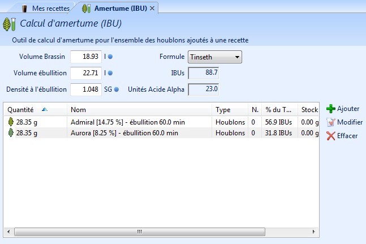Image resolution: width=366 pixels, height=244 pixels.
Task: Click the horizontal scrollbar thumb under list
Action: click(137, 232)
